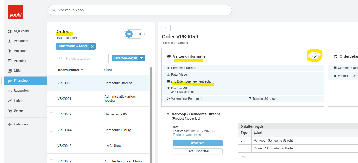
Task: Click the Postbus 48 address line
Action: pyautogui.click(x=179, y=88)
